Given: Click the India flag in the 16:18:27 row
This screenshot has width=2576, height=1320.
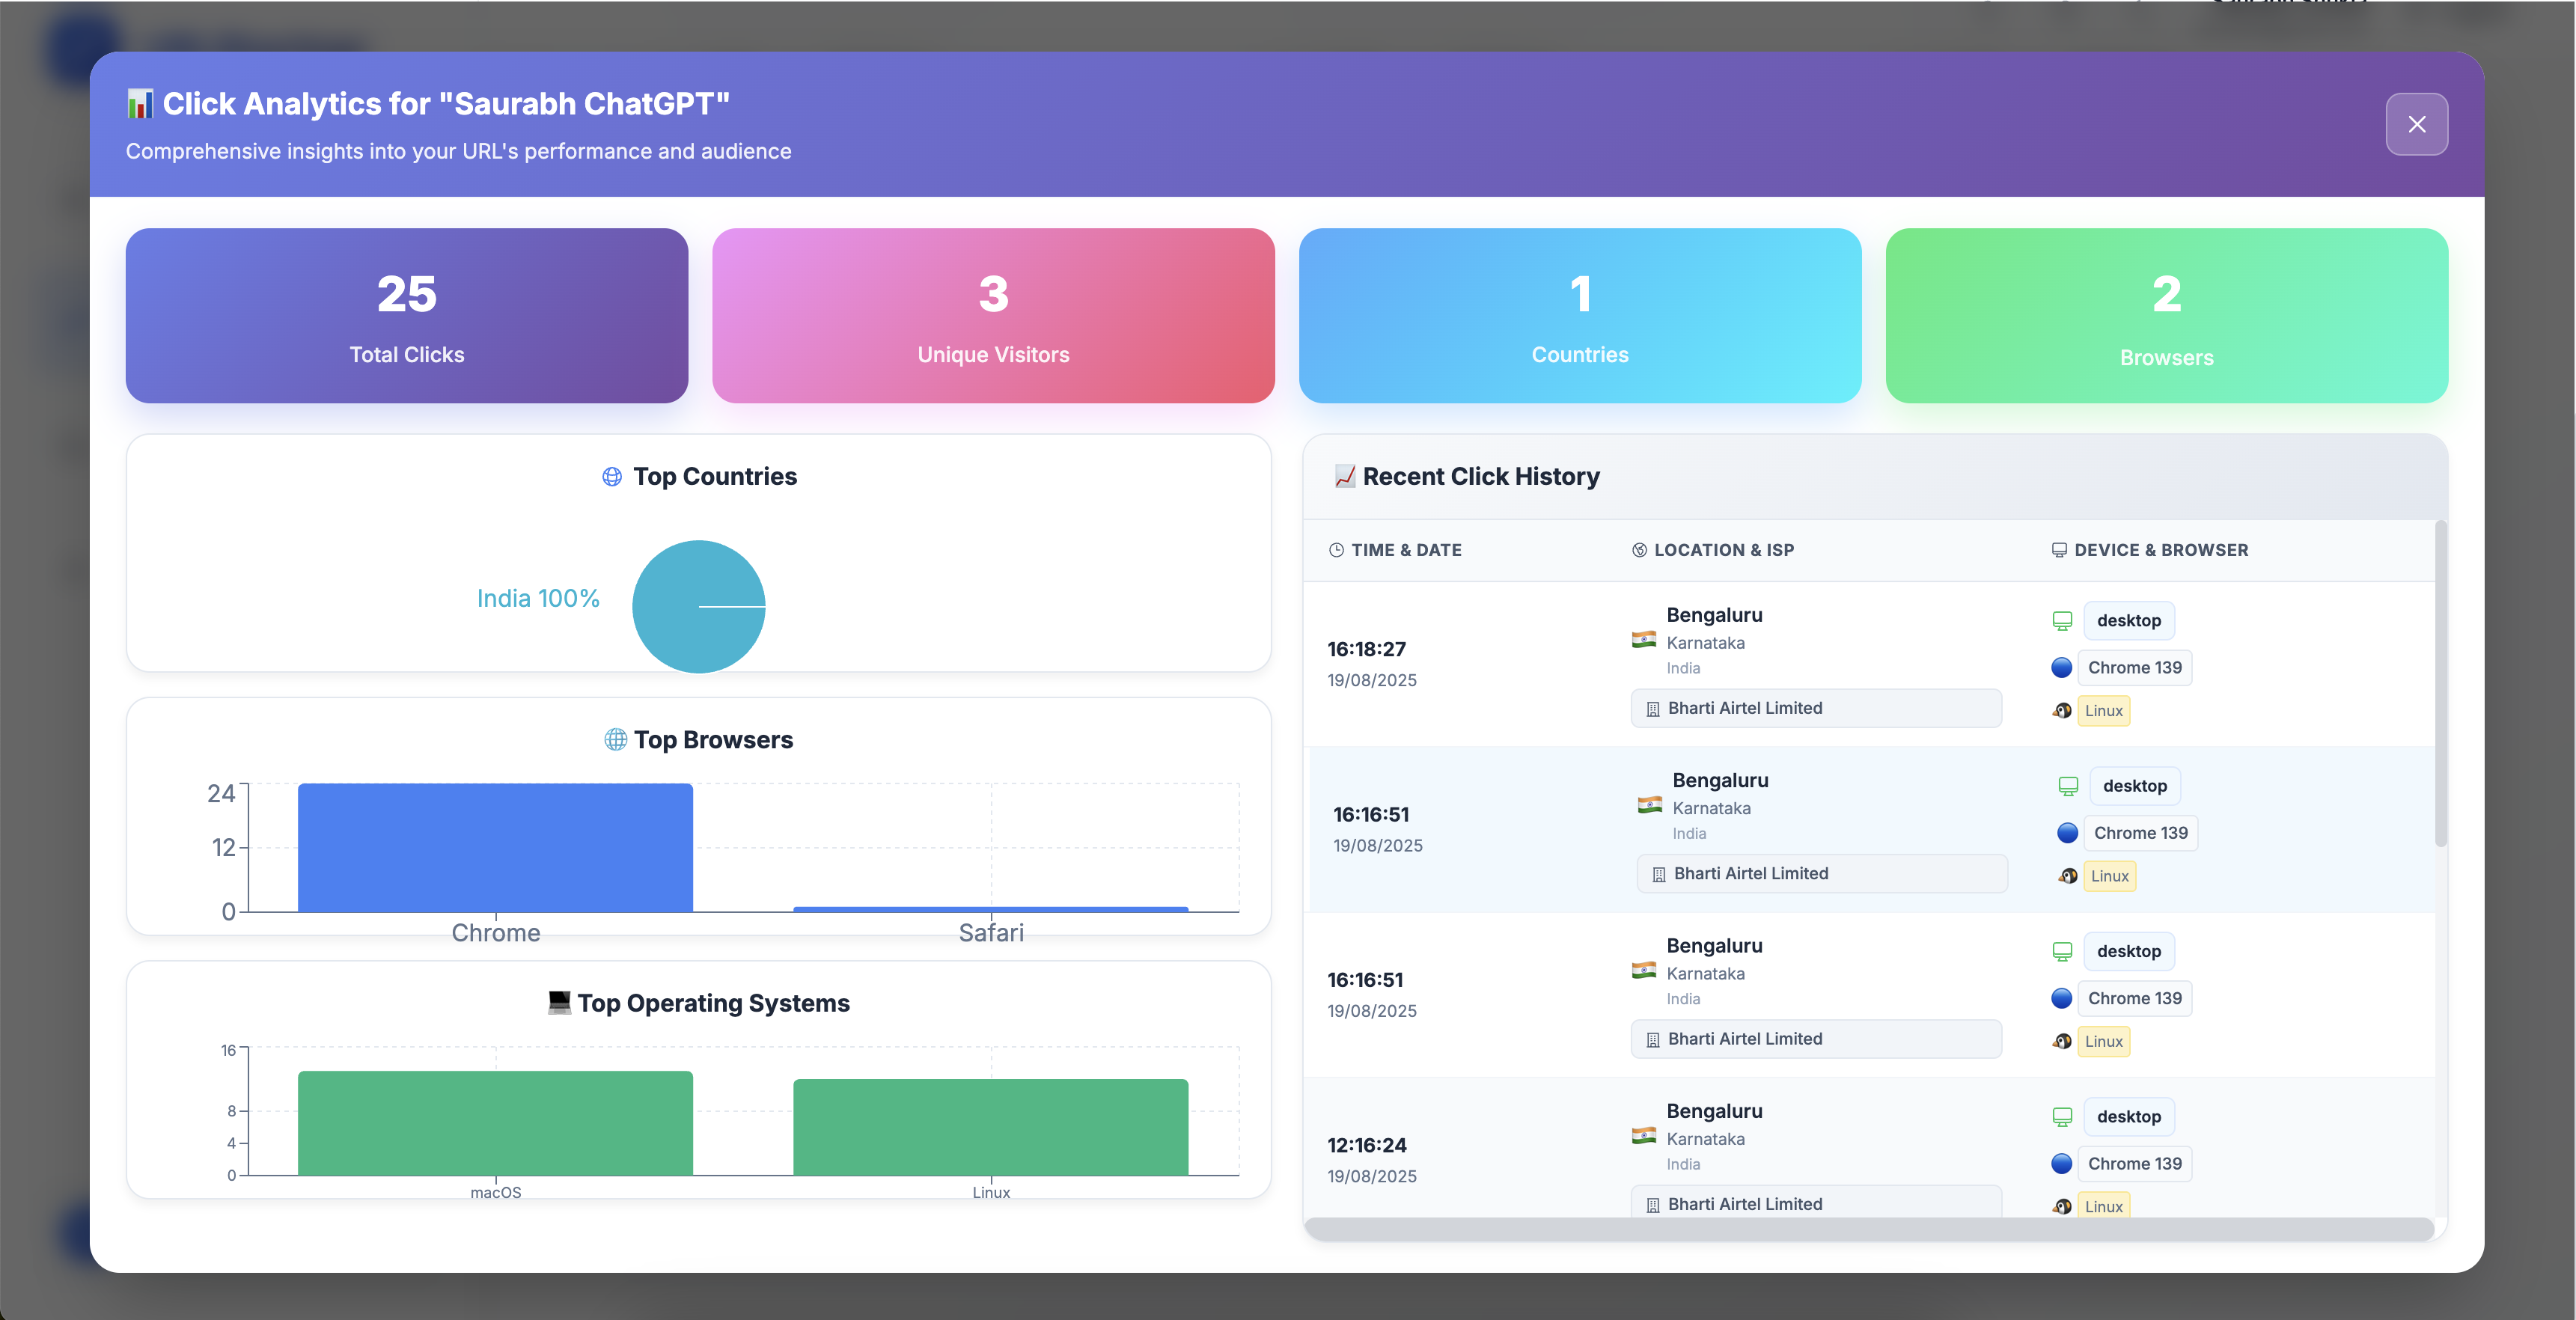Looking at the screenshot, I should [x=1643, y=640].
